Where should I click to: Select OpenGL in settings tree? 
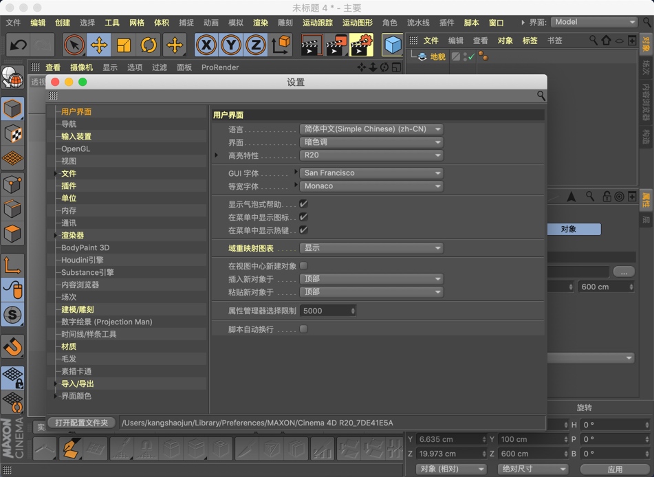76,149
